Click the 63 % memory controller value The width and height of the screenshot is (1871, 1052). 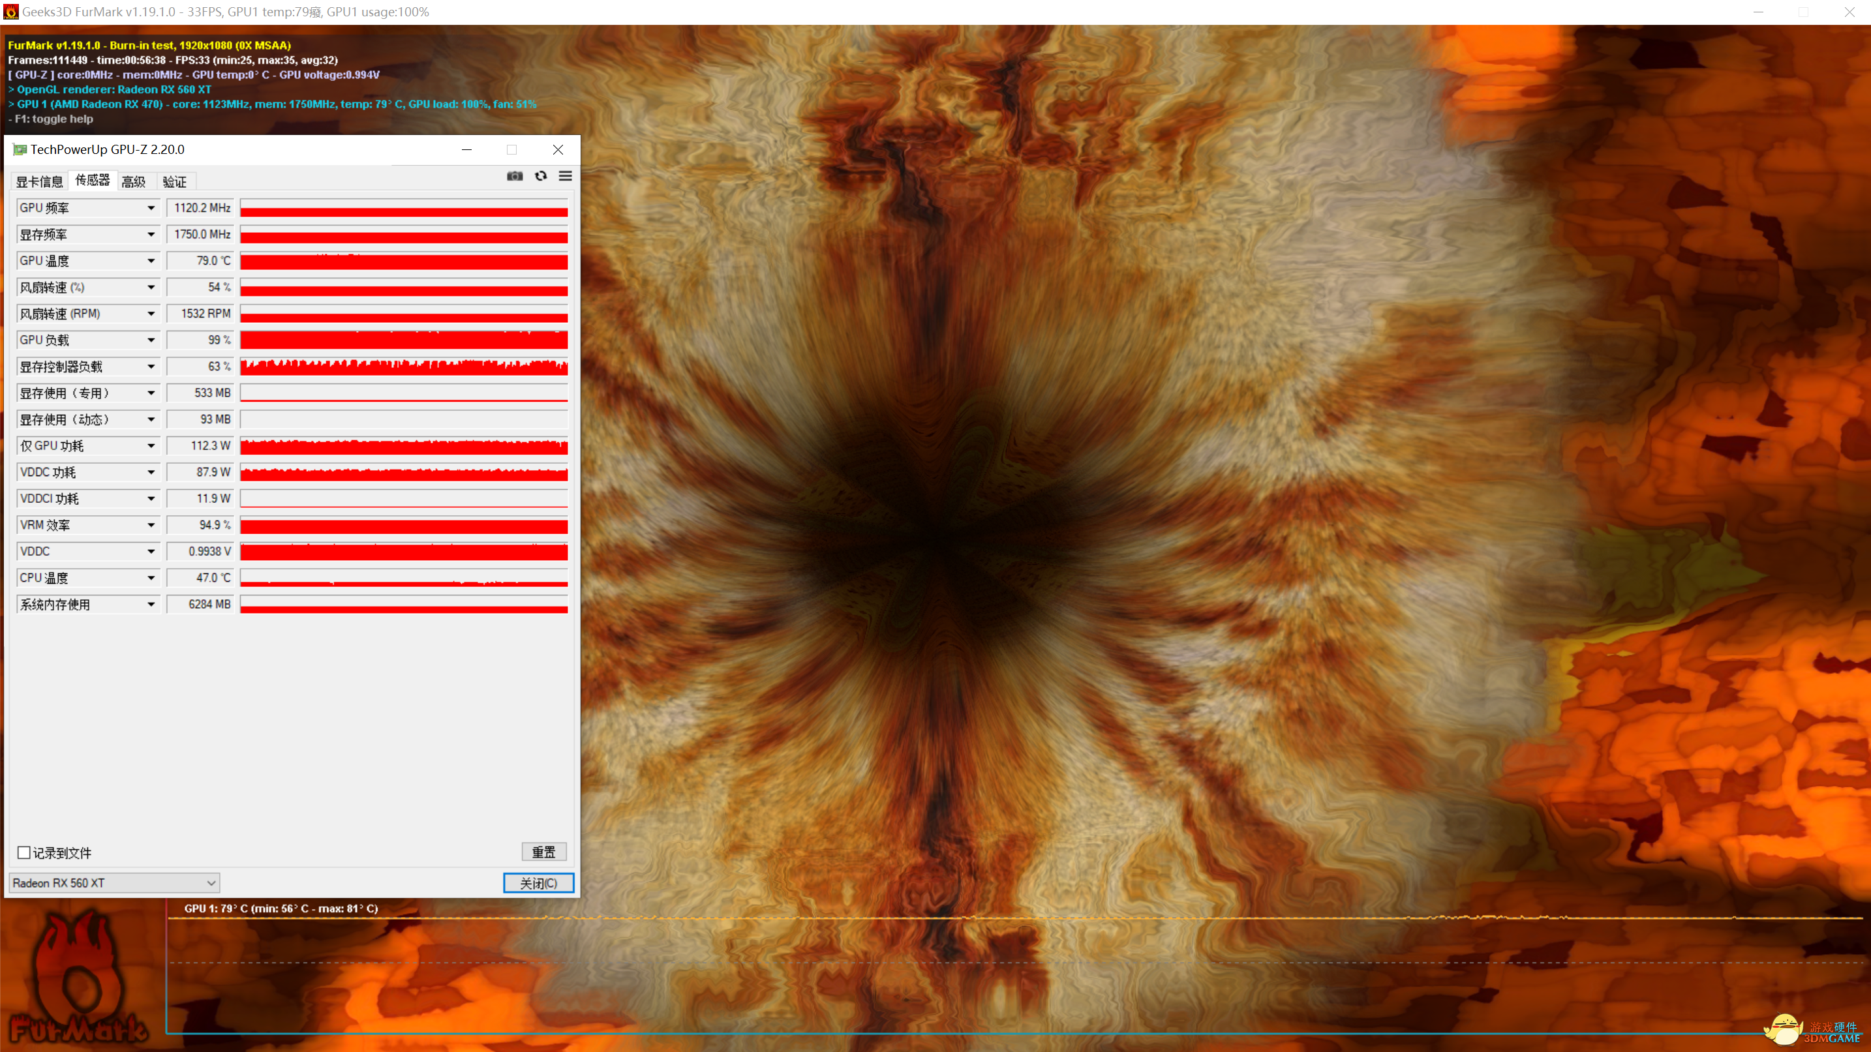(200, 367)
